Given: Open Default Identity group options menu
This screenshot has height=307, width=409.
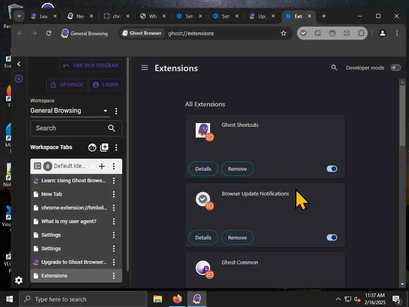Looking at the screenshot, I should point(114,166).
